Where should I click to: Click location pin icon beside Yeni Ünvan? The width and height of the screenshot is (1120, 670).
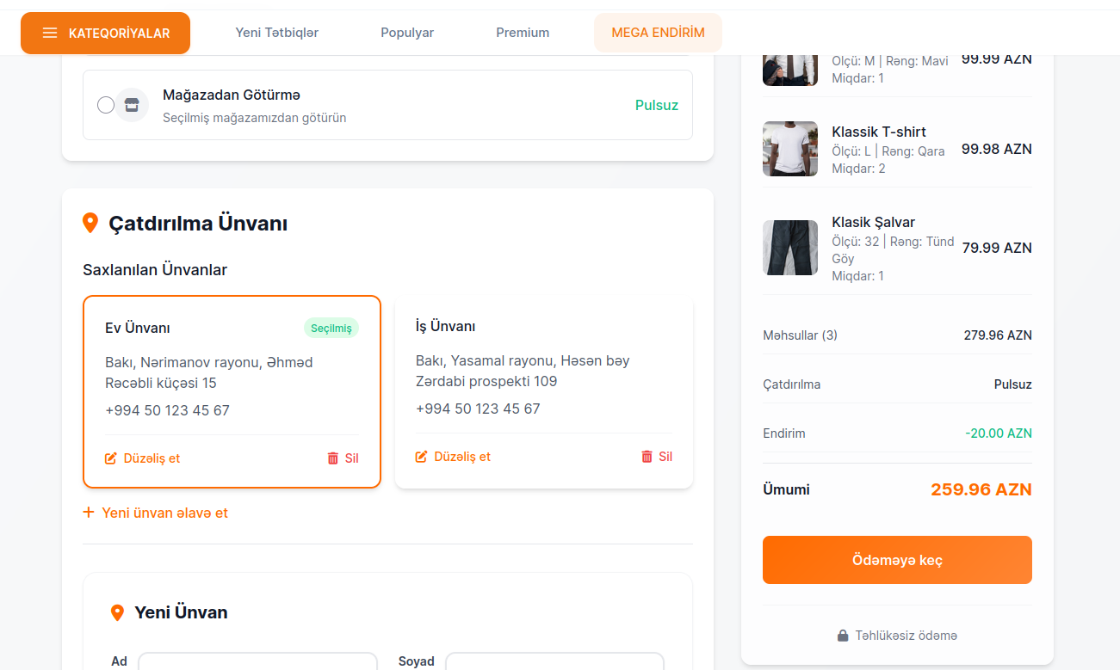pyautogui.click(x=118, y=612)
